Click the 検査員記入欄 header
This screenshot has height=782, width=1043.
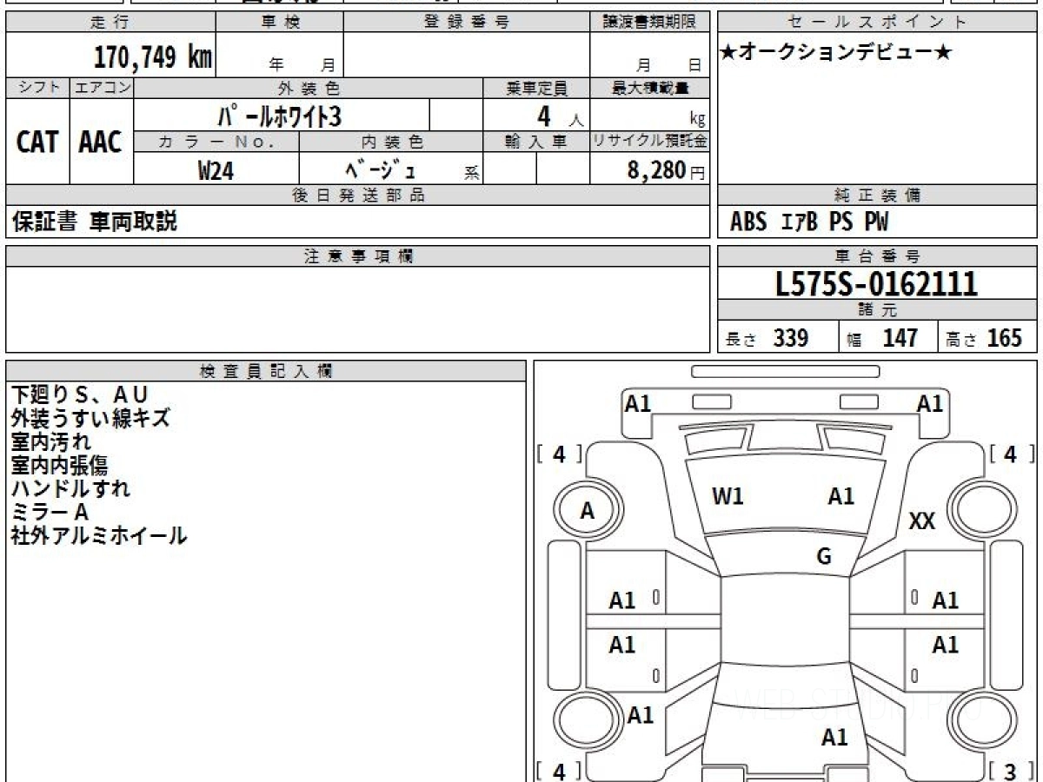[266, 371]
